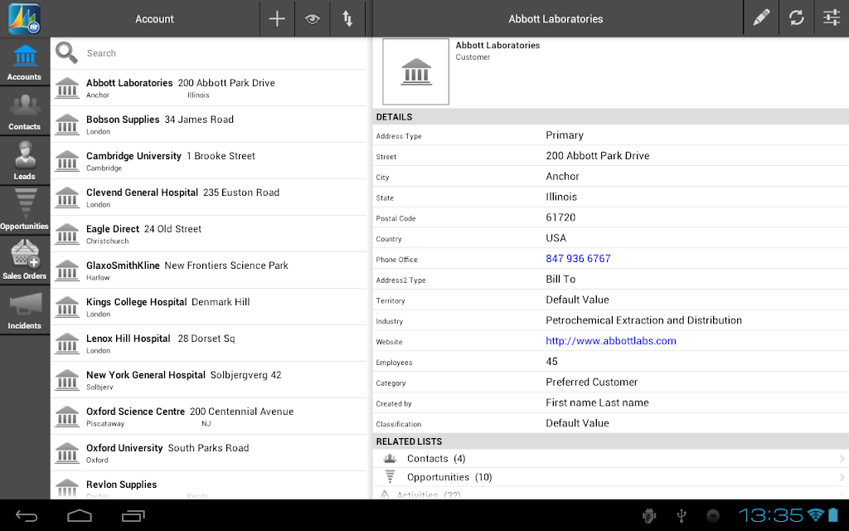The width and height of the screenshot is (849, 531).
Task: Click the Opportunities funnel icon in related lists
Action: (390, 477)
